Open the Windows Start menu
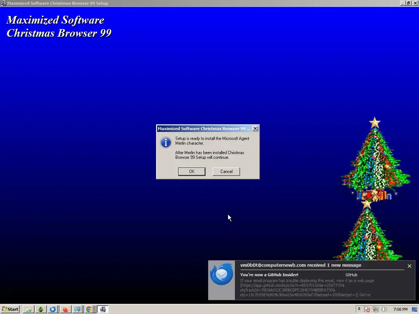 click(x=10, y=309)
